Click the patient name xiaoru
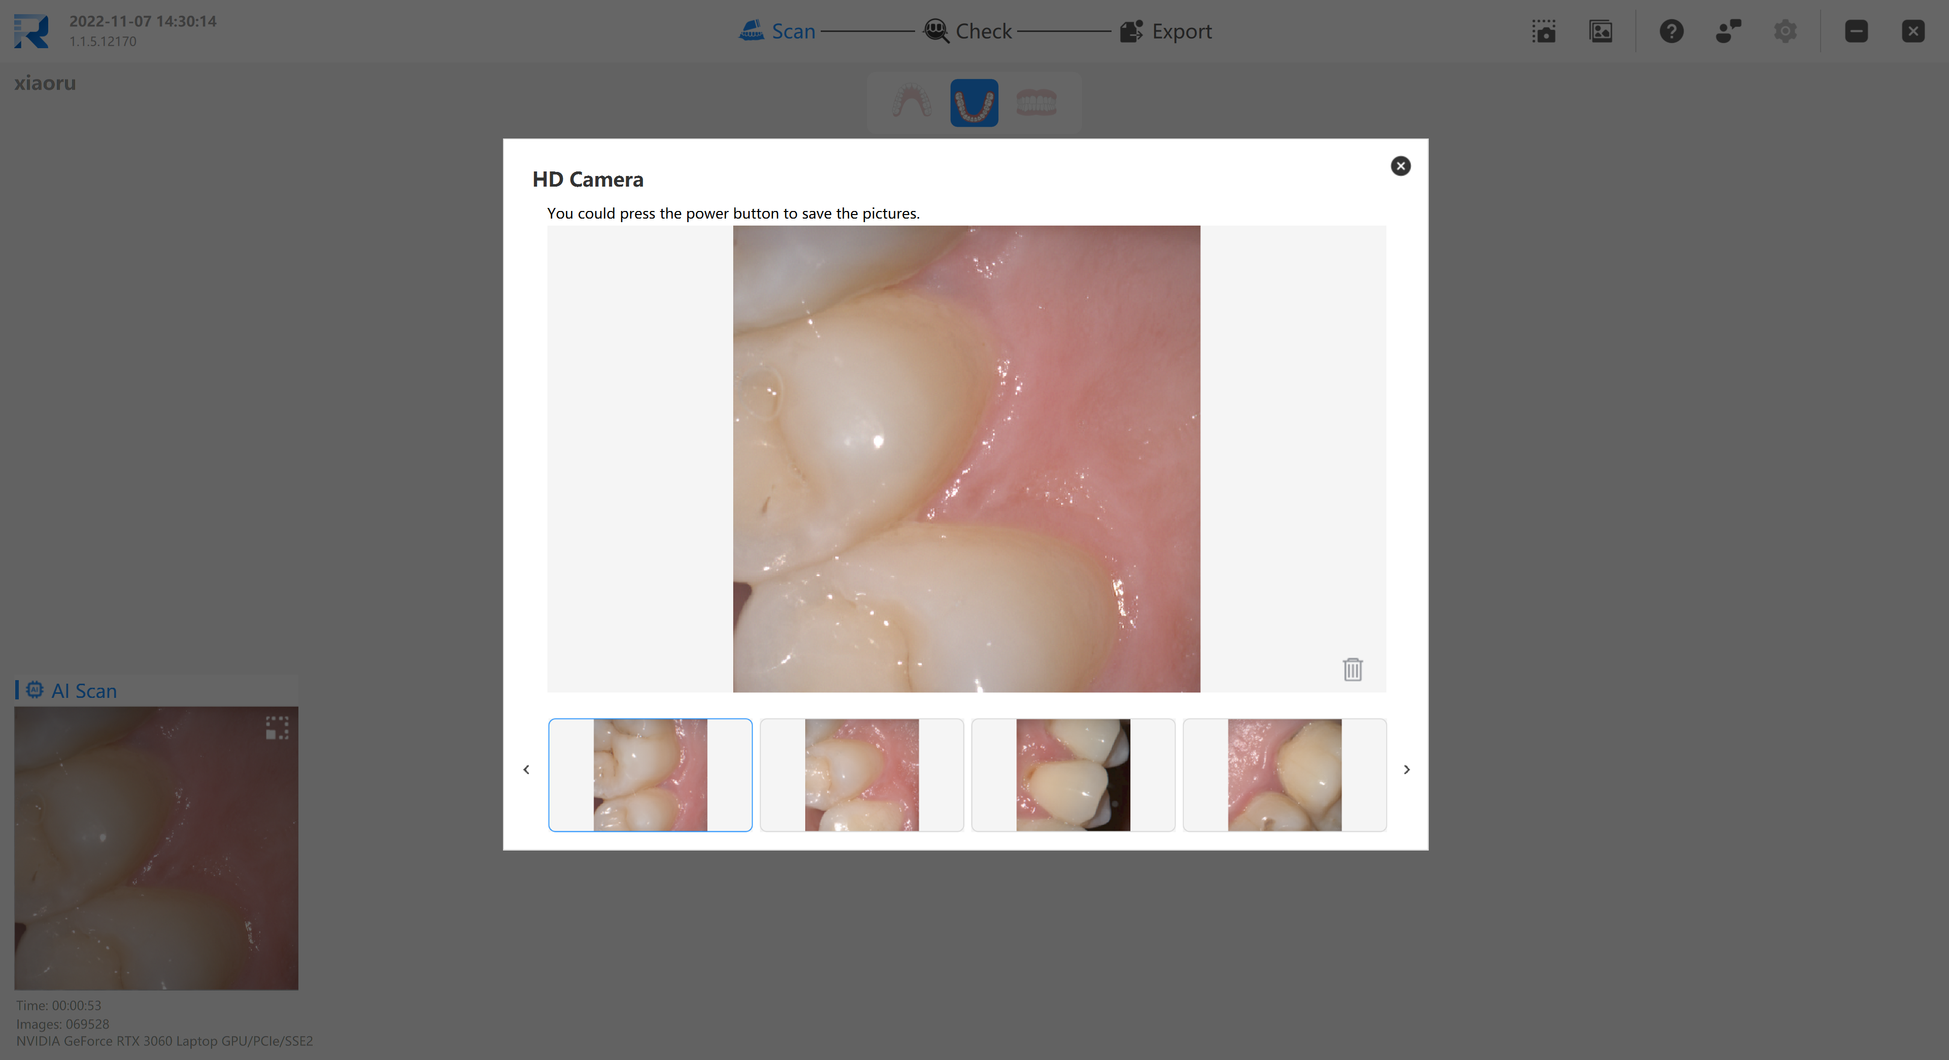Viewport: 1949px width, 1060px height. point(45,83)
